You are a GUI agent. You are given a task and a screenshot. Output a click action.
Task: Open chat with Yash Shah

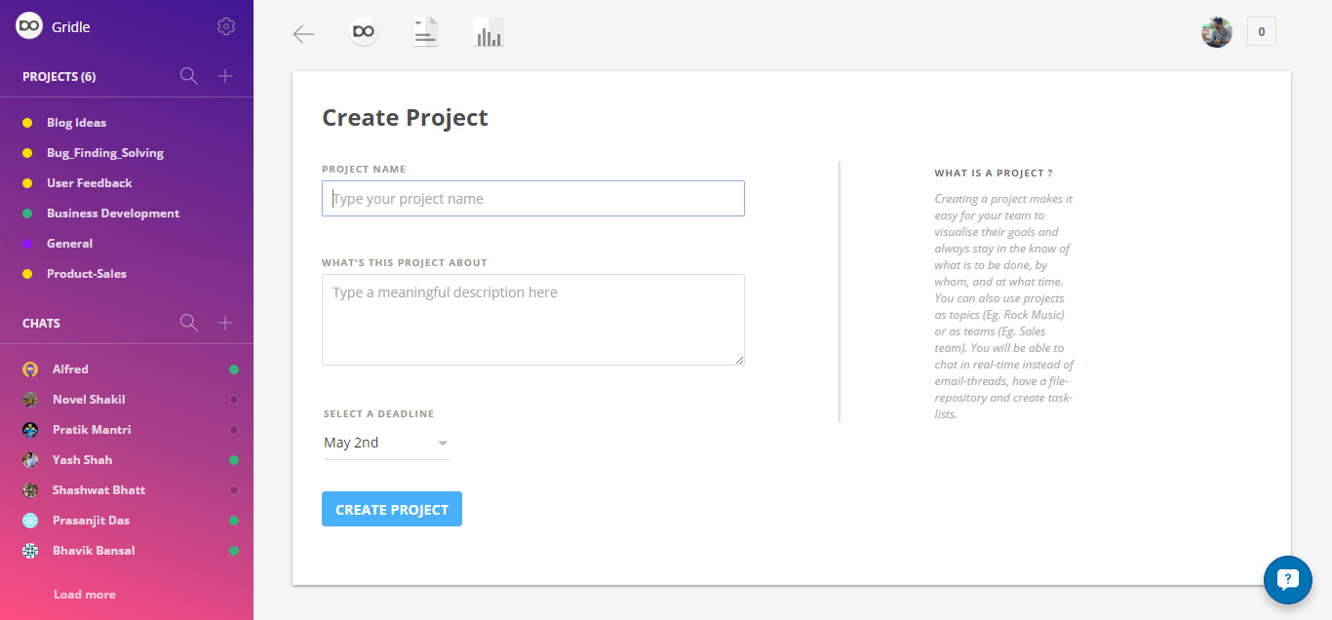[x=82, y=460]
